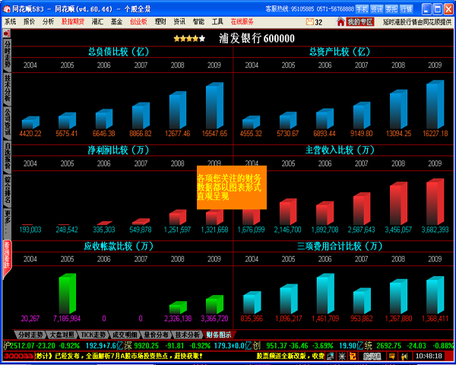Screen dimensions: 456x365
Task: Select the 综合排名 sidebar tab
Action: 7,189
